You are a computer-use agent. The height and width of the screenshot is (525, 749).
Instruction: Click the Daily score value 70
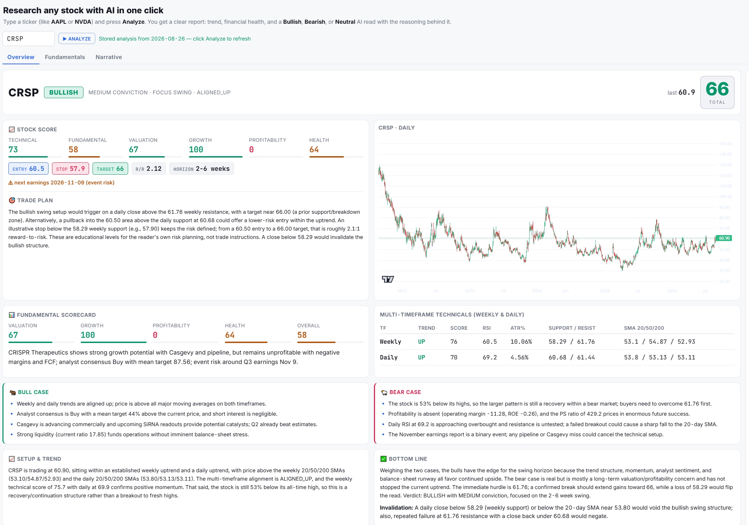tap(454, 357)
